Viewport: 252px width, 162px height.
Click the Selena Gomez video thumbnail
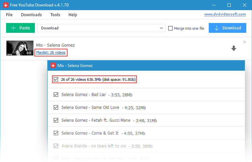pos(20,48)
